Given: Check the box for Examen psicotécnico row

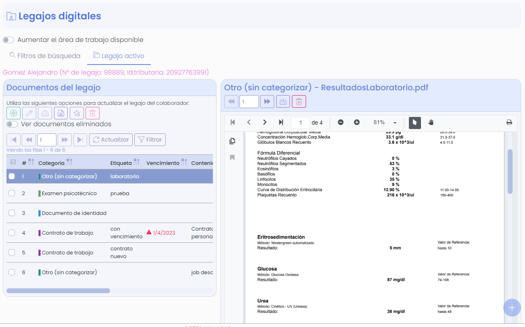Looking at the screenshot, I should coord(12,193).
